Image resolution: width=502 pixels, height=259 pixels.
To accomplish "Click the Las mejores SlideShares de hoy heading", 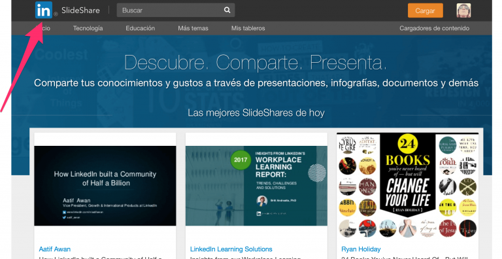I will [256, 113].
